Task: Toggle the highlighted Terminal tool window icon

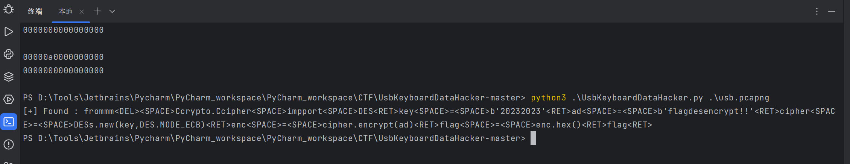Action: click(9, 122)
